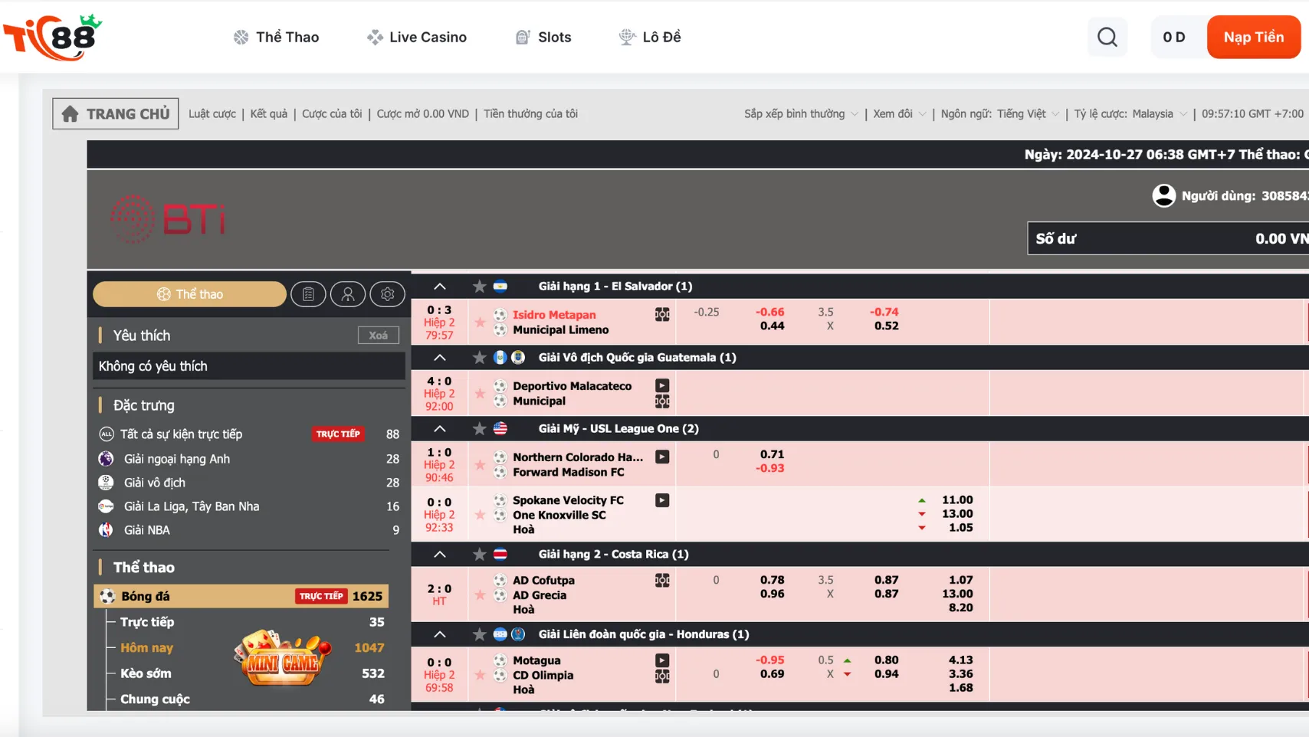This screenshot has height=737, width=1309.
Task: Click the user avatar next to Người dùng
Action: pos(1163,196)
